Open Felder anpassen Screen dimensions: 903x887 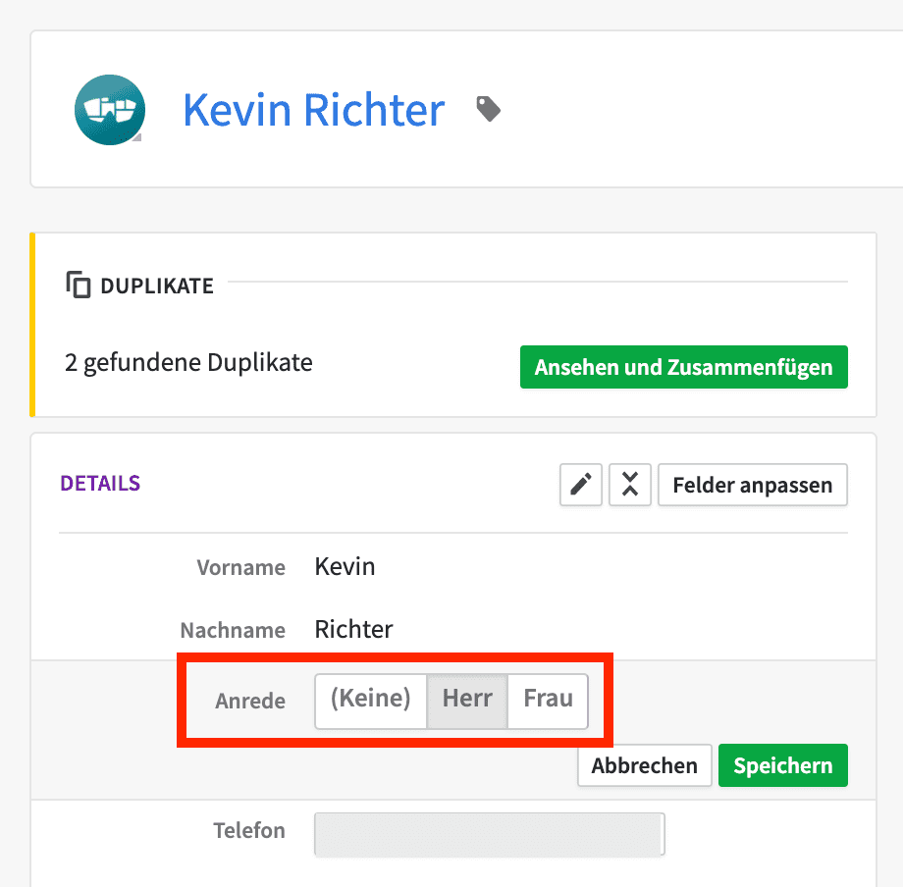click(x=753, y=485)
